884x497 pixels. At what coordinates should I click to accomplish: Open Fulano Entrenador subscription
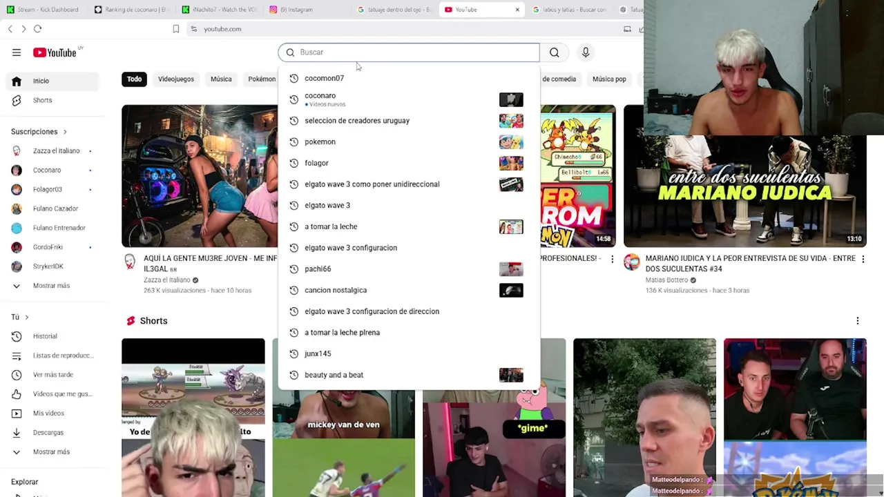click(52, 228)
